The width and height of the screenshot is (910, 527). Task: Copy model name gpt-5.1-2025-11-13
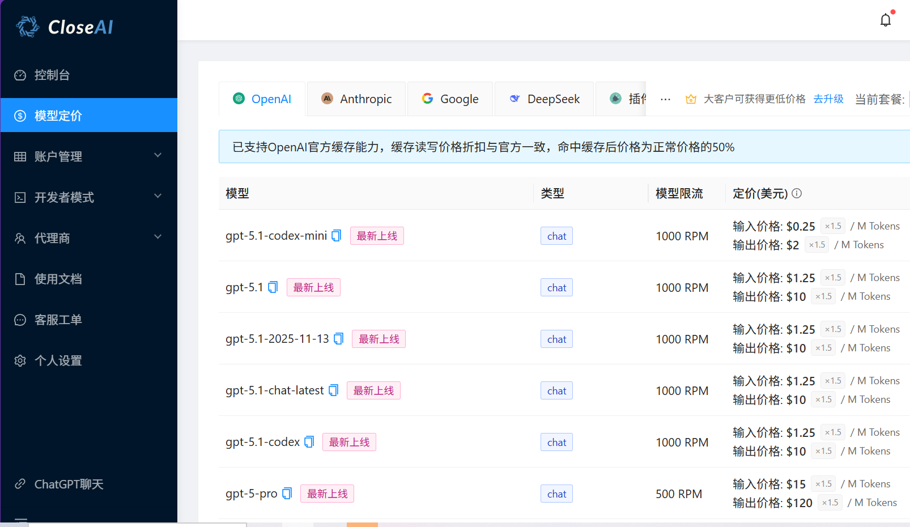[338, 339]
